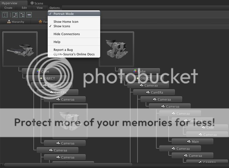Screen dimensions: 229x168
Task: Select the Cube node in the right tree
Action: (139, 71)
